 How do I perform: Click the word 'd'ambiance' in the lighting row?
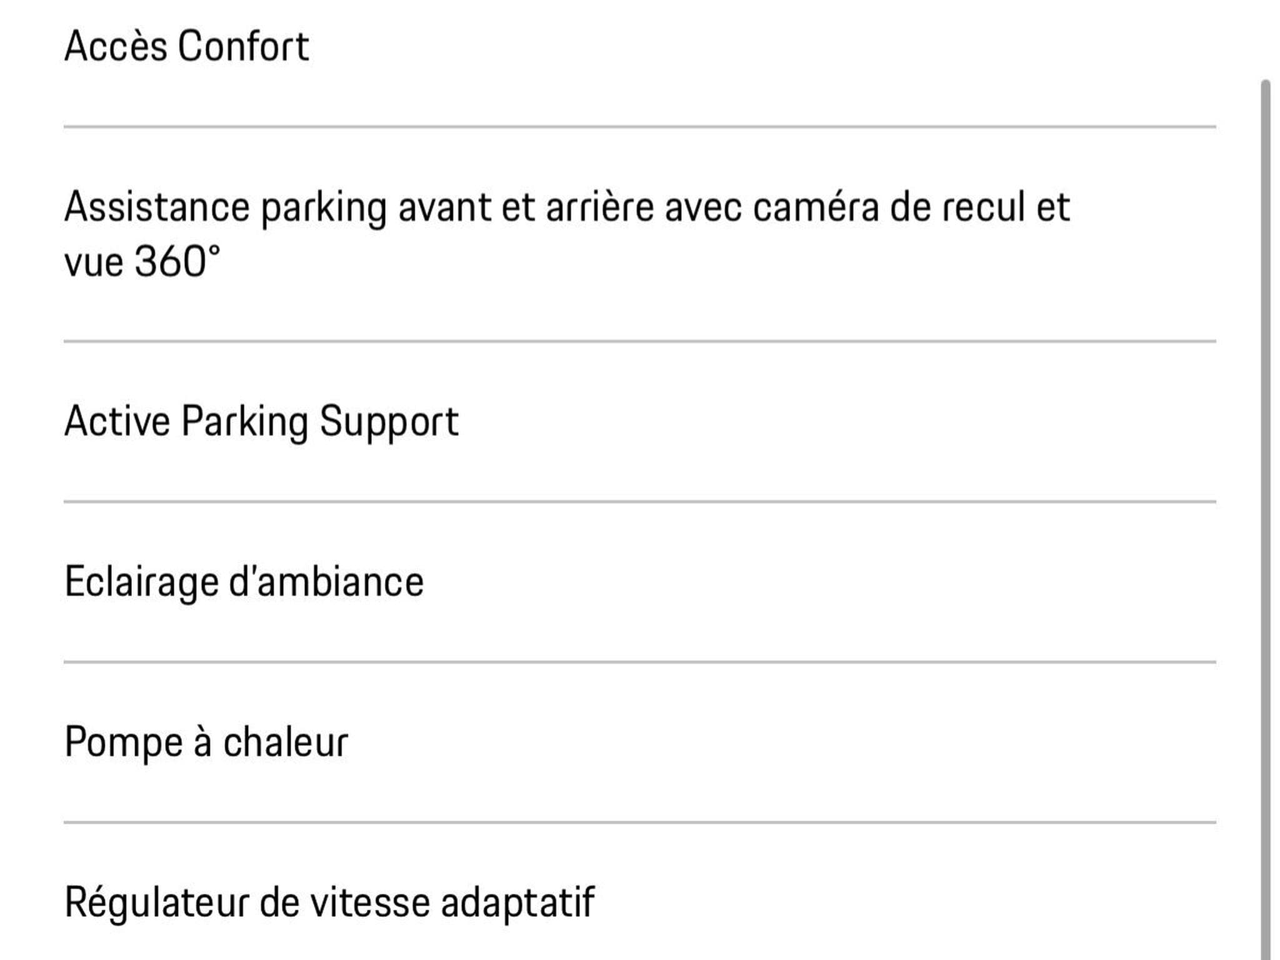(326, 582)
